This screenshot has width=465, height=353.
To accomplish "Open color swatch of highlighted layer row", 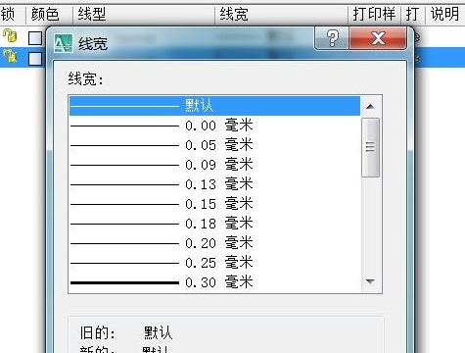I will pyautogui.click(x=35, y=59).
